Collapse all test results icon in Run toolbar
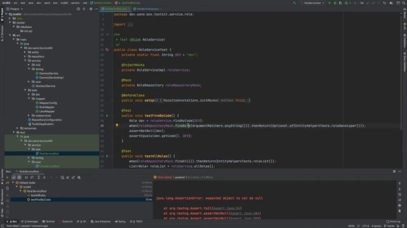The image size is (407, 228). [x=44, y=177]
